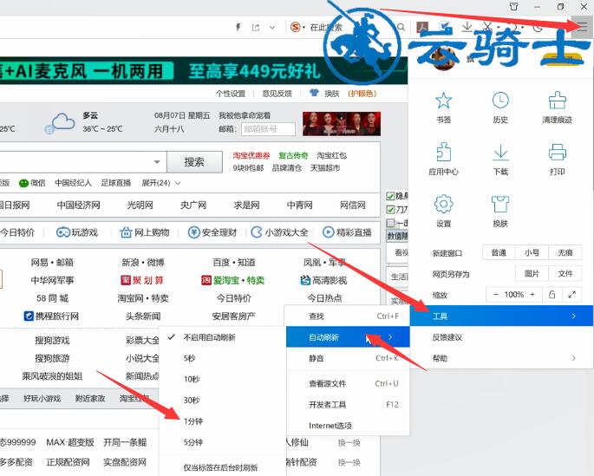The width and height of the screenshot is (594, 476).
Task: Toggle the unchecked third checkbox at right edge
Action: [390, 222]
